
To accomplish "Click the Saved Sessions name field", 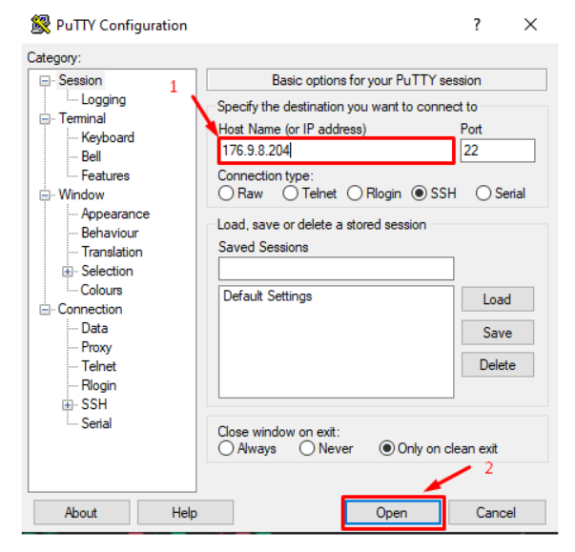I will pyautogui.click(x=336, y=269).
